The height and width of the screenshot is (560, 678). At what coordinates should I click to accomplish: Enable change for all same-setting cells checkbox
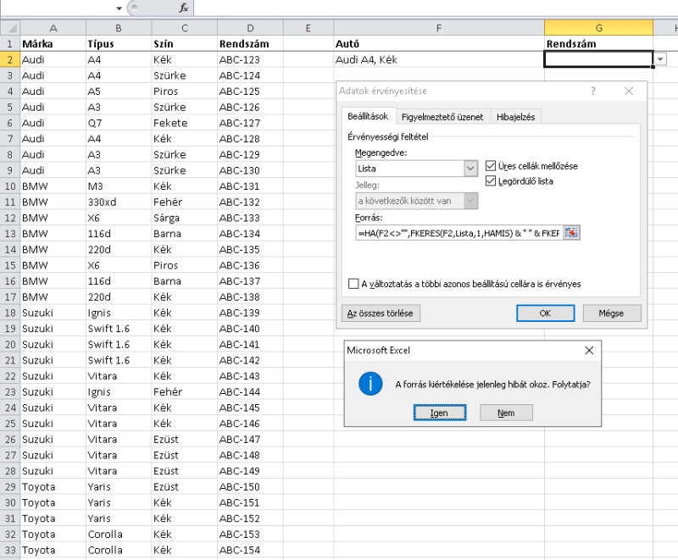(353, 284)
